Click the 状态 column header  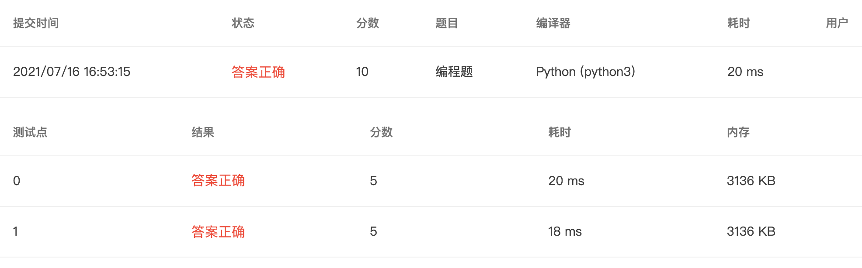pyautogui.click(x=243, y=23)
